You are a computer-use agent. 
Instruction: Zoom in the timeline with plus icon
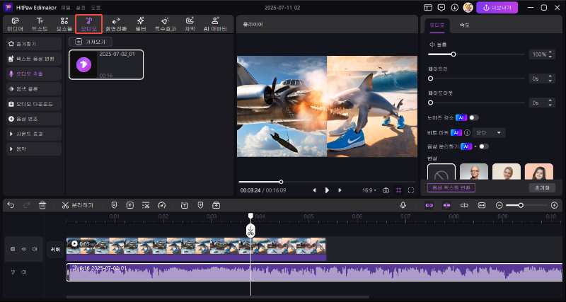(x=555, y=205)
